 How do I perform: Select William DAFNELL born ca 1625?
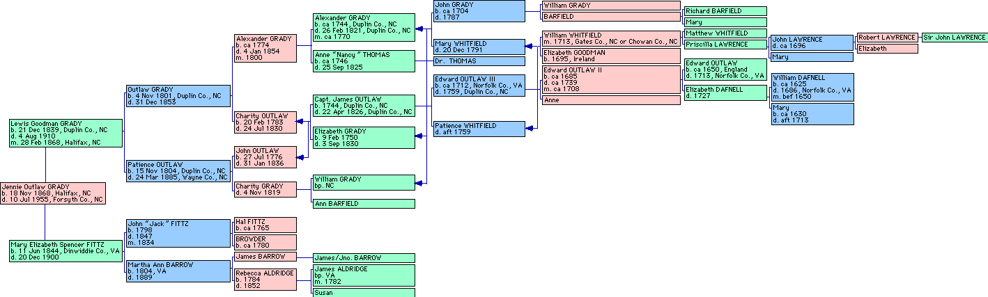point(812,87)
